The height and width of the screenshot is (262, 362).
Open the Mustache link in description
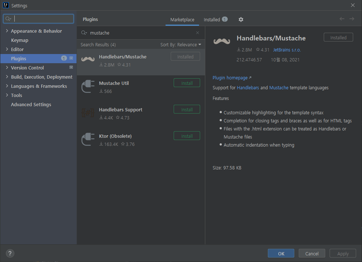pos(278,88)
